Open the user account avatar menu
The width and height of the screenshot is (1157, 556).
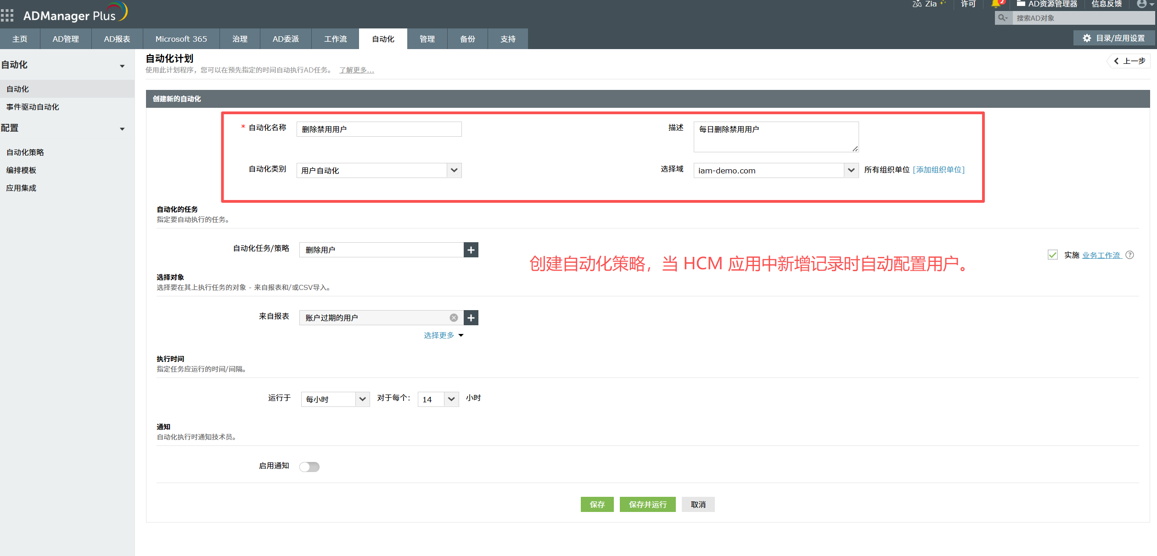[1142, 4]
